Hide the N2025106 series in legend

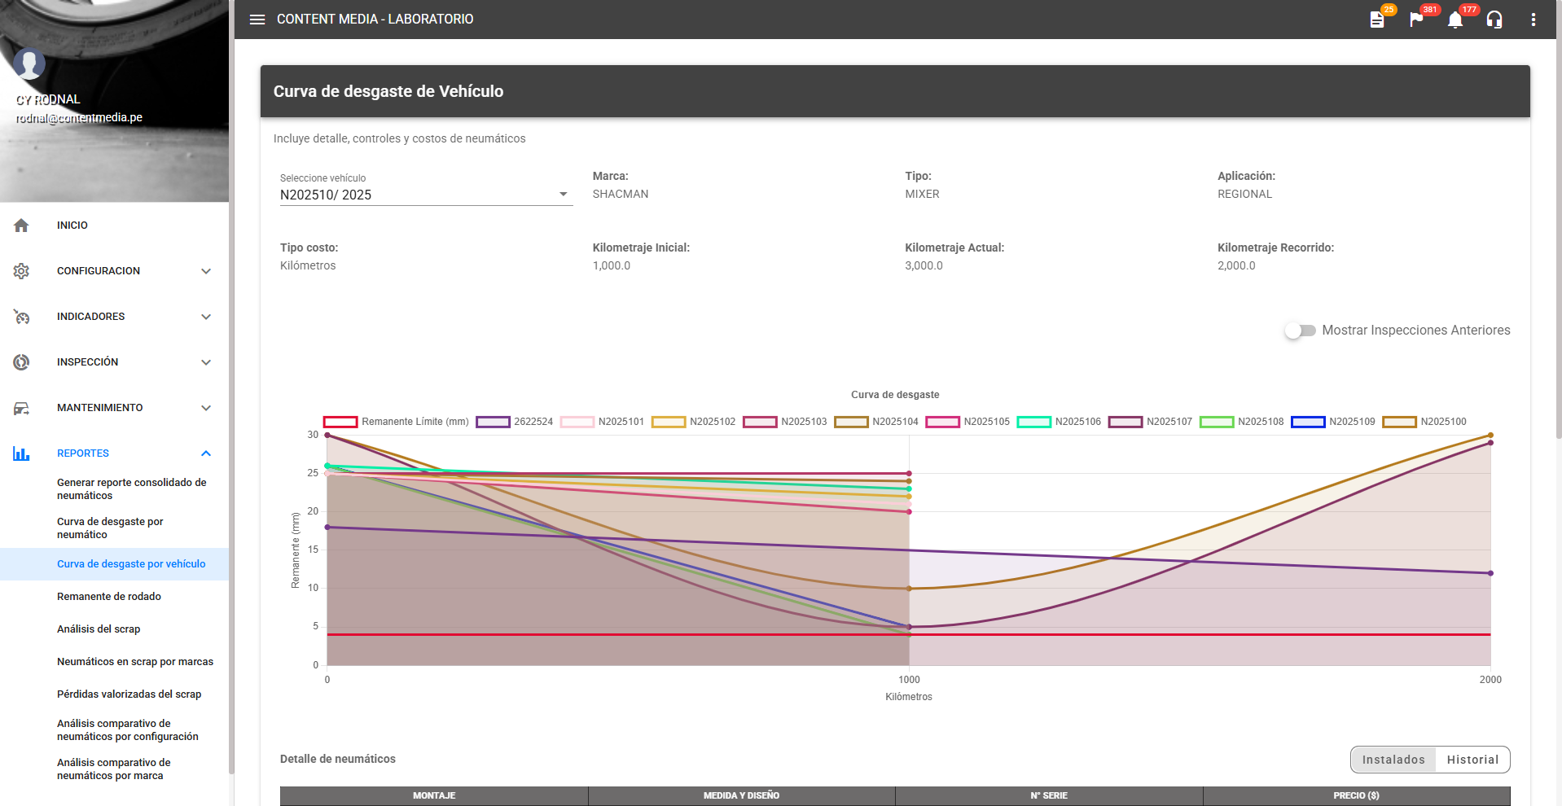point(1060,422)
